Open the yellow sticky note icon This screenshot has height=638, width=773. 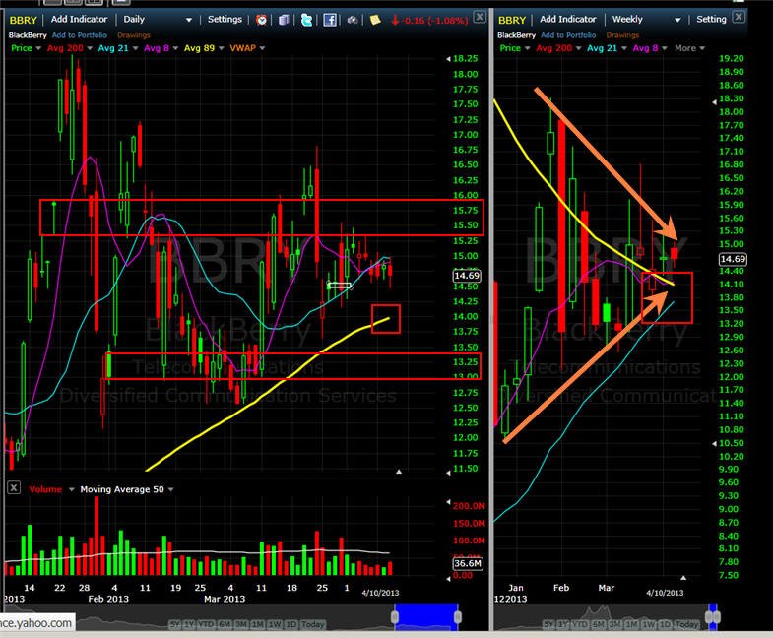[x=375, y=20]
